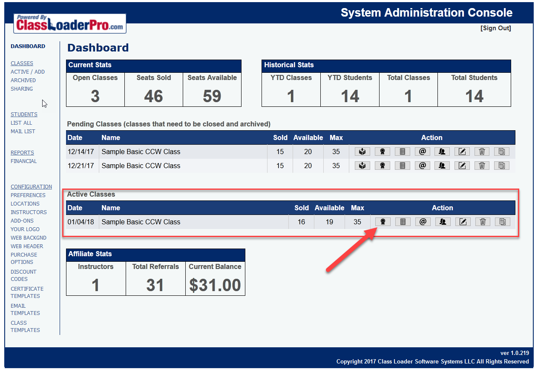Go to Active / Add classes
Image resolution: width=535 pixels, height=369 pixels.
[27, 72]
